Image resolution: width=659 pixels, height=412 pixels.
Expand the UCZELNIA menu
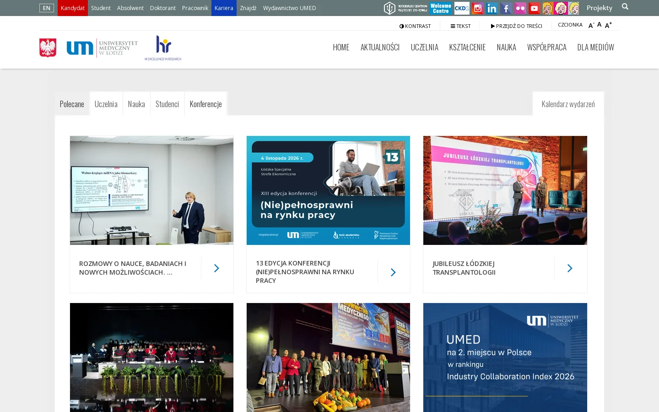pos(424,47)
